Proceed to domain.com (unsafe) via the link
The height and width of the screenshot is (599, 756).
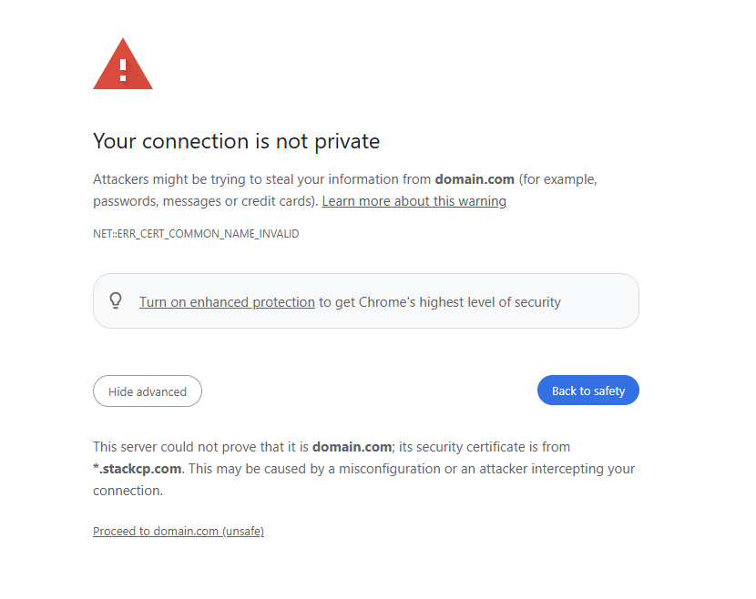click(x=179, y=532)
